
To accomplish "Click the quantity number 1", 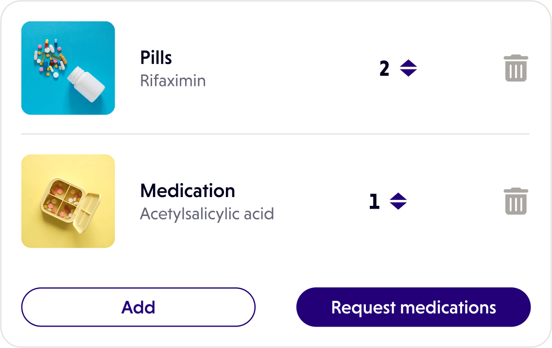I will [x=374, y=201].
